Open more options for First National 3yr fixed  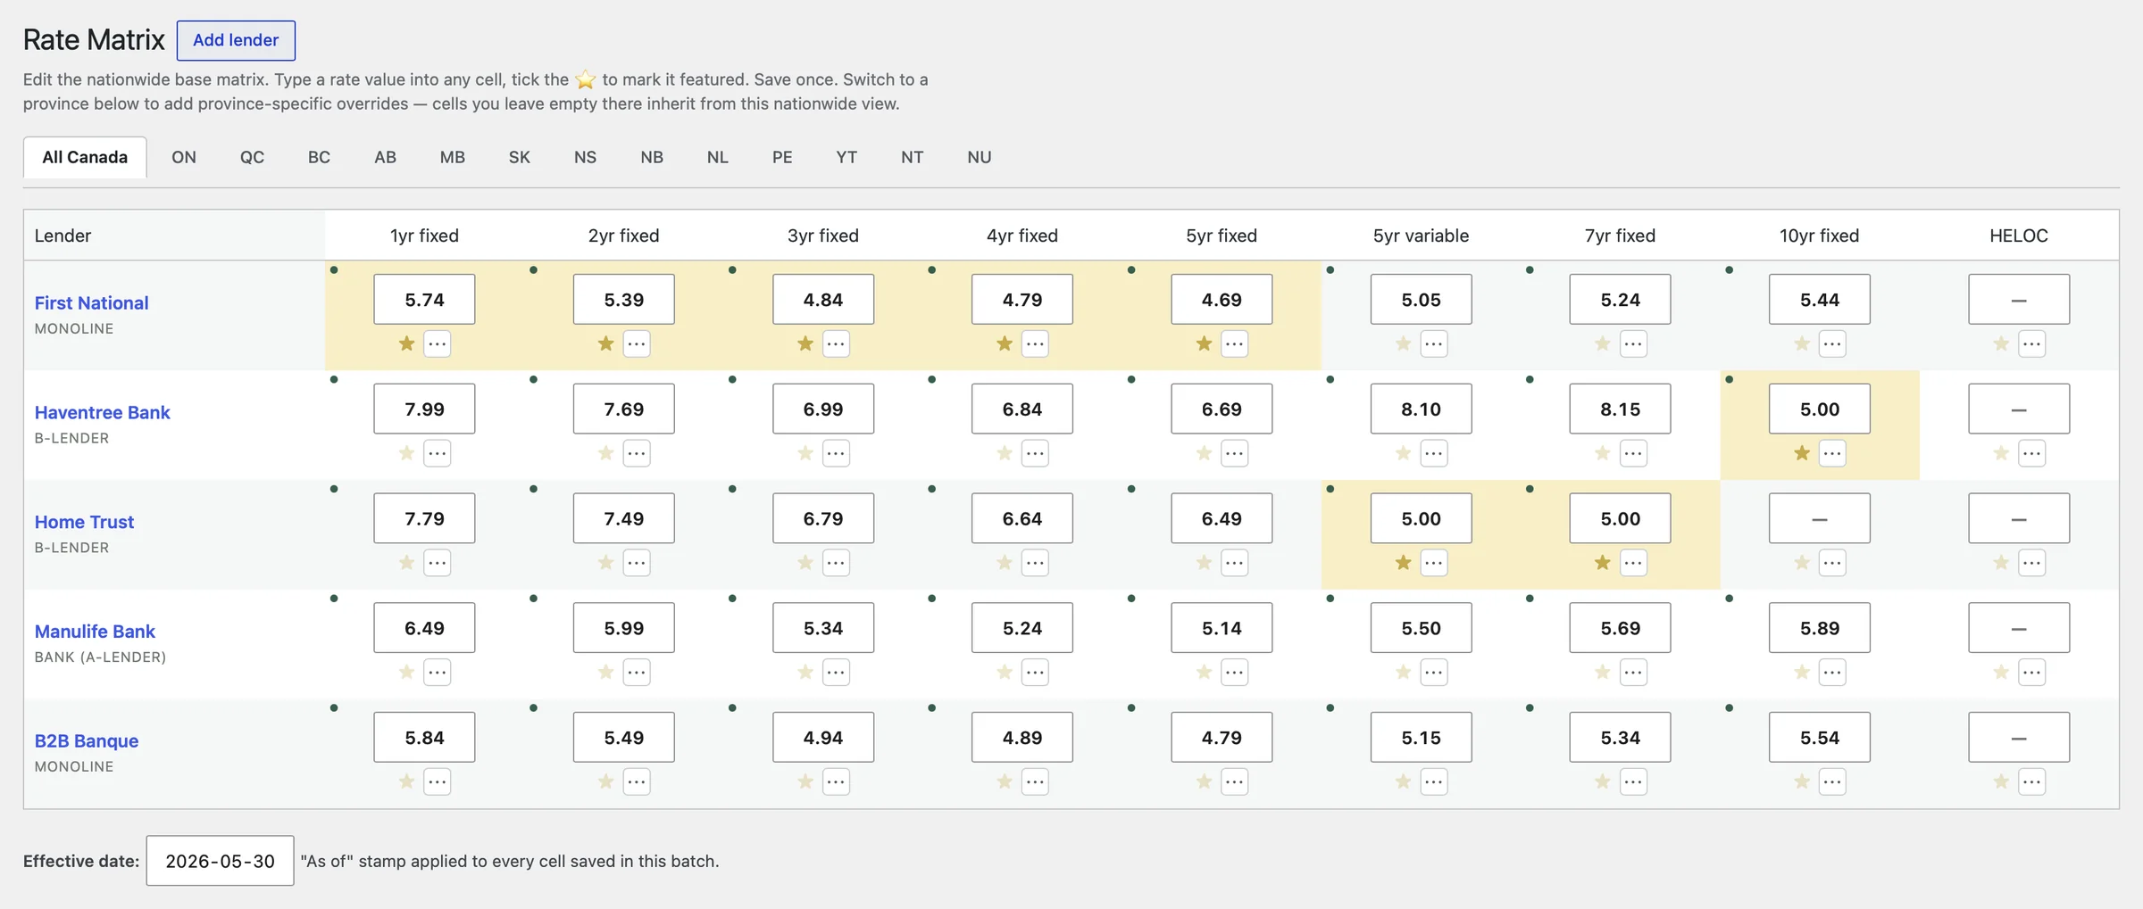tap(836, 343)
